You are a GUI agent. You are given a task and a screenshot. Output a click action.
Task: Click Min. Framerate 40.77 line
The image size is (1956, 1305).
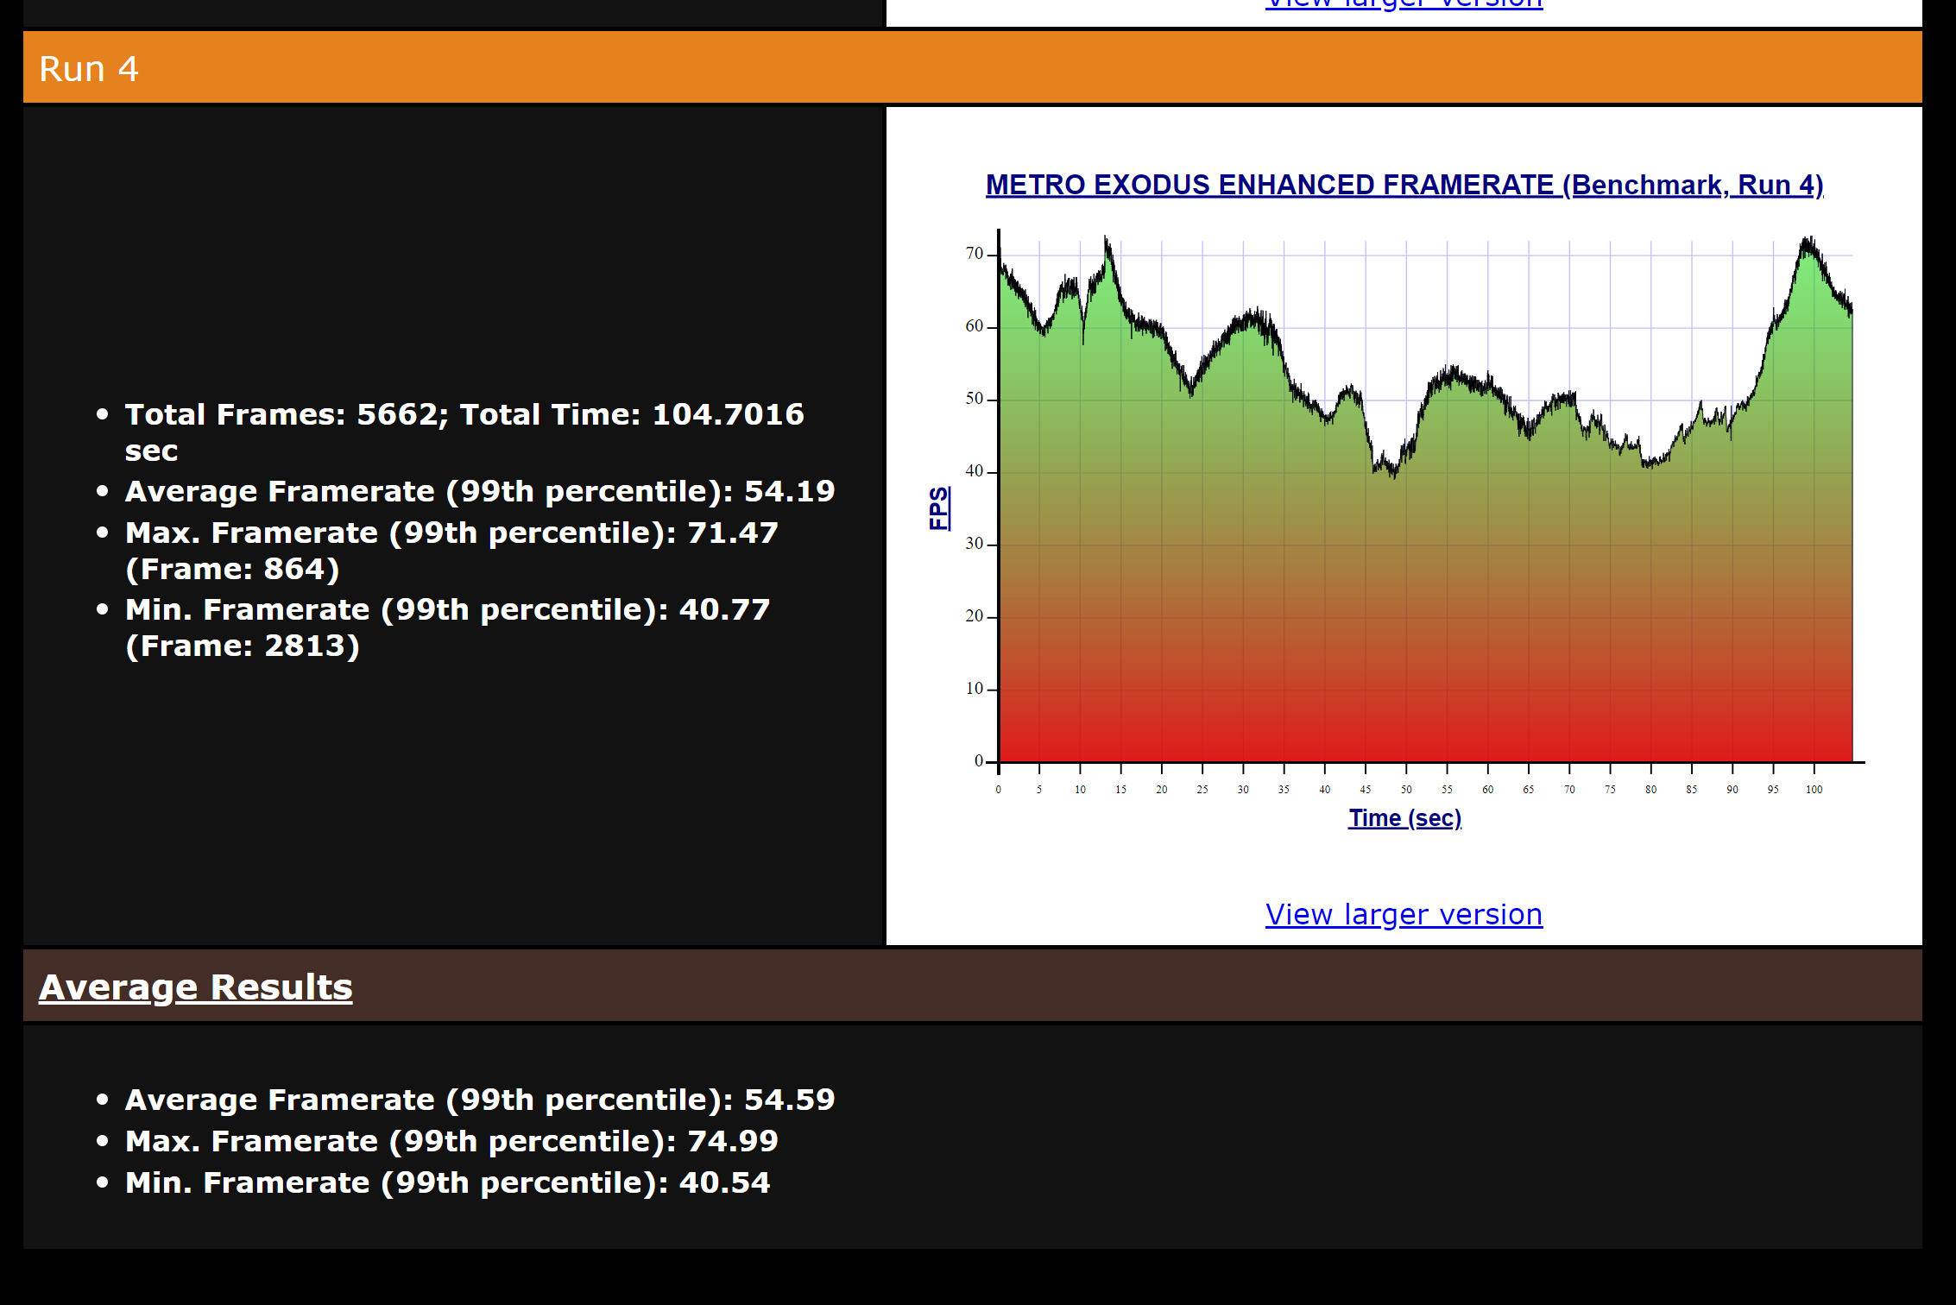pyautogui.click(x=447, y=610)
